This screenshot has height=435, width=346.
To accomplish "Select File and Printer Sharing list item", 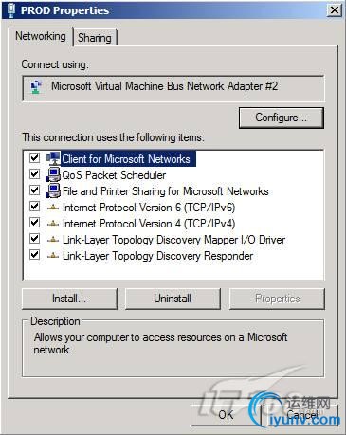I will (166, 191).
